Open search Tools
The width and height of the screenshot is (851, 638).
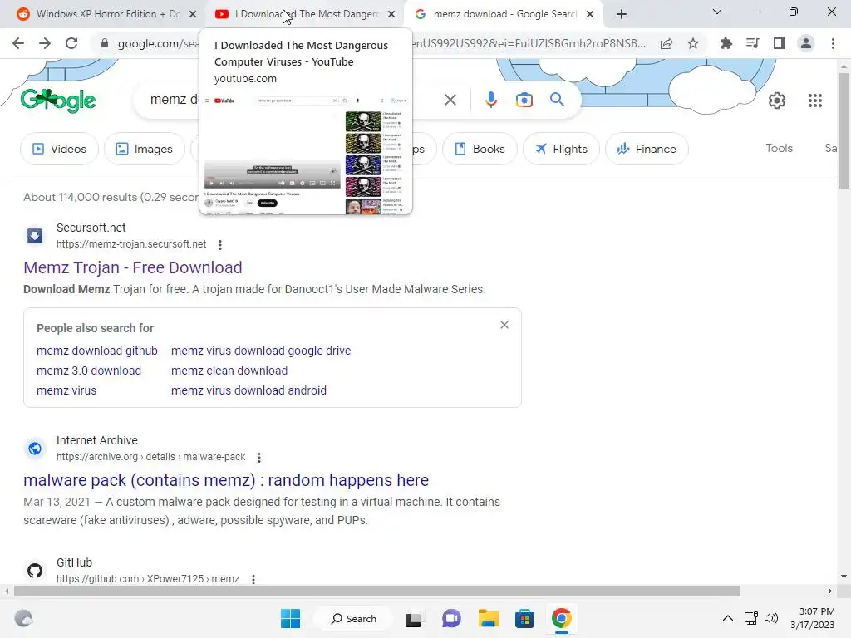[x=779, y=148]
